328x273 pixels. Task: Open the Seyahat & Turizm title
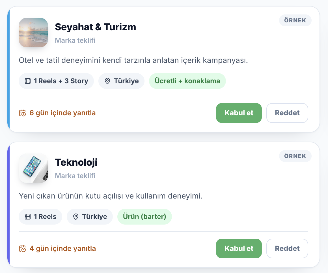tap(95, 27)
